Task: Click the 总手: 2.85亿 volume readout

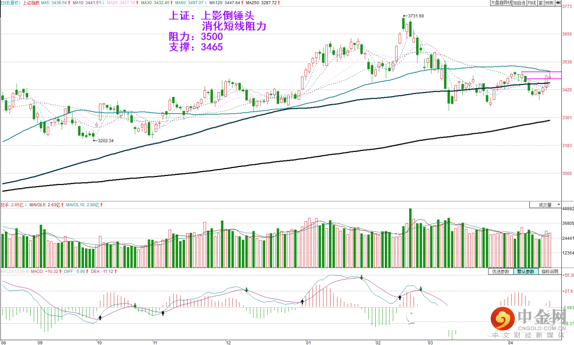Action: coord(12,205)
